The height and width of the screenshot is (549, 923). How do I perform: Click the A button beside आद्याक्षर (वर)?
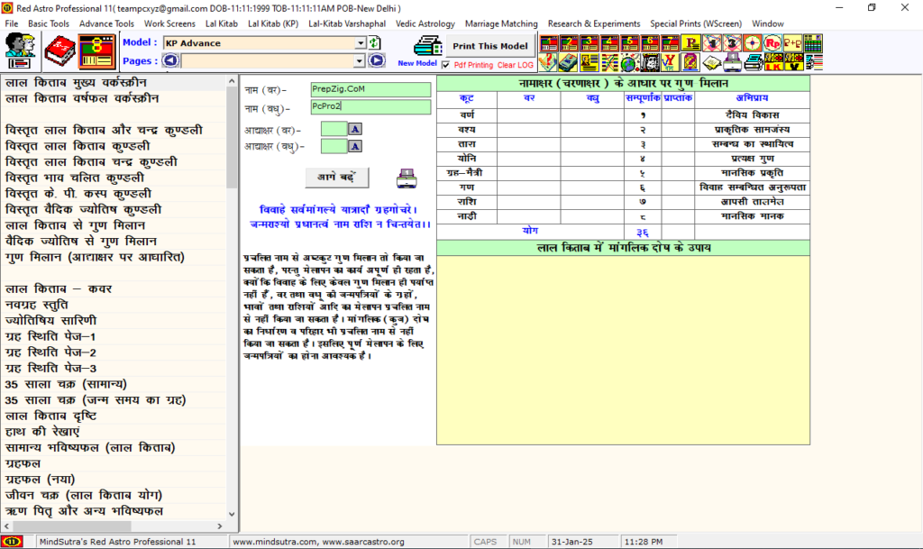[355, 129]
